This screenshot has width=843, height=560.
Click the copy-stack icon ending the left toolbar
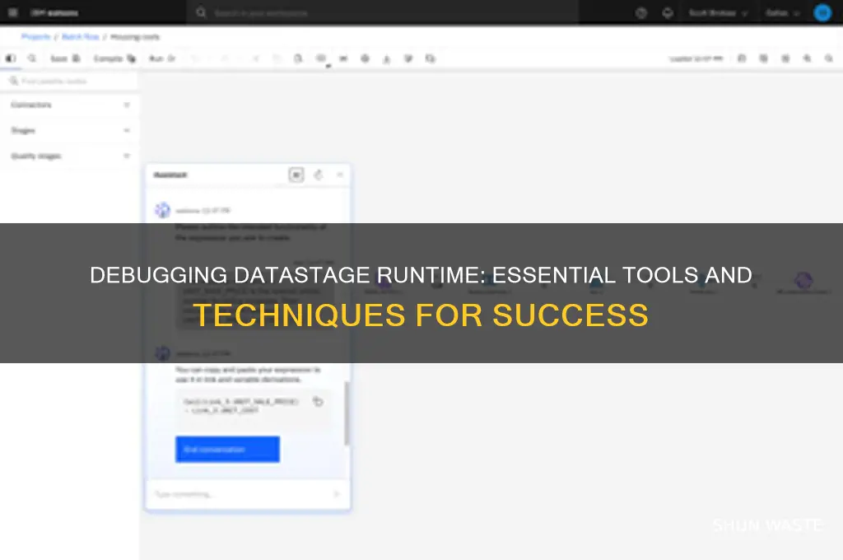coord(430,58)
